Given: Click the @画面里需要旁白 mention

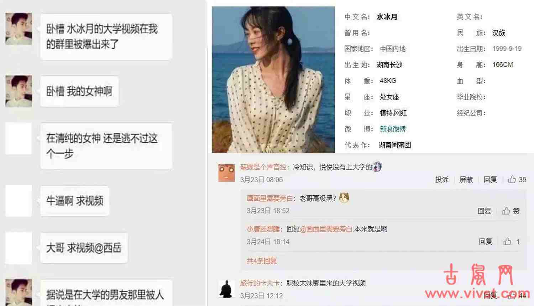Looking at the screenshot, I should tap(326, 229).
